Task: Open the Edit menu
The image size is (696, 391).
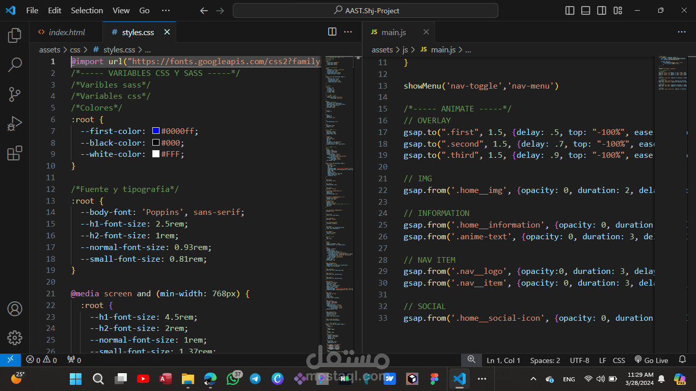Action: click(55, 10)
